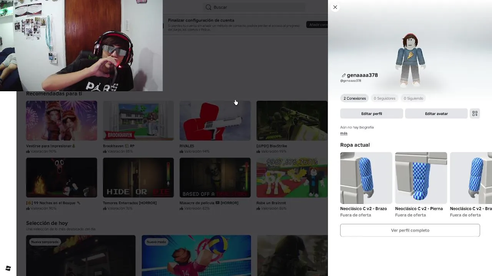Focus the Buscar search field

(254, 7)
